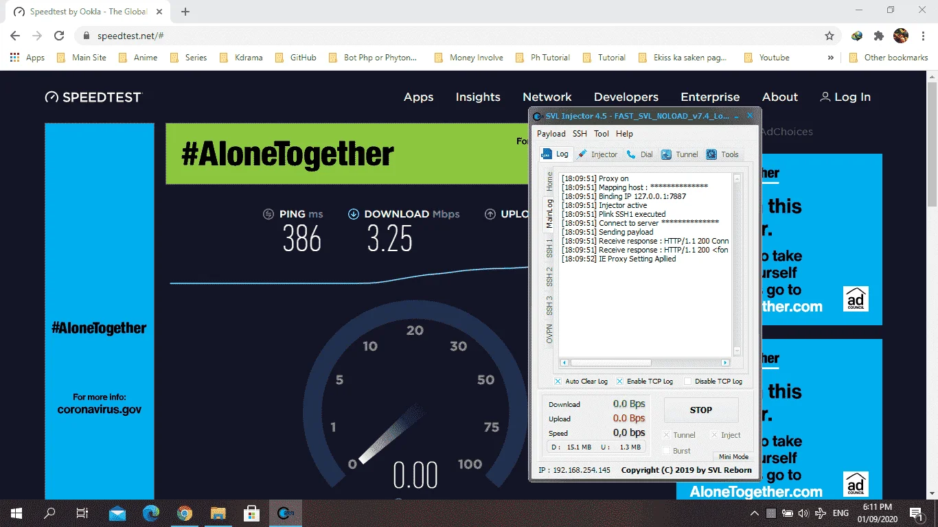This screenshot has height=527, width=938.
Task: Click the battery icon in system tray
Action: (788, 513)
